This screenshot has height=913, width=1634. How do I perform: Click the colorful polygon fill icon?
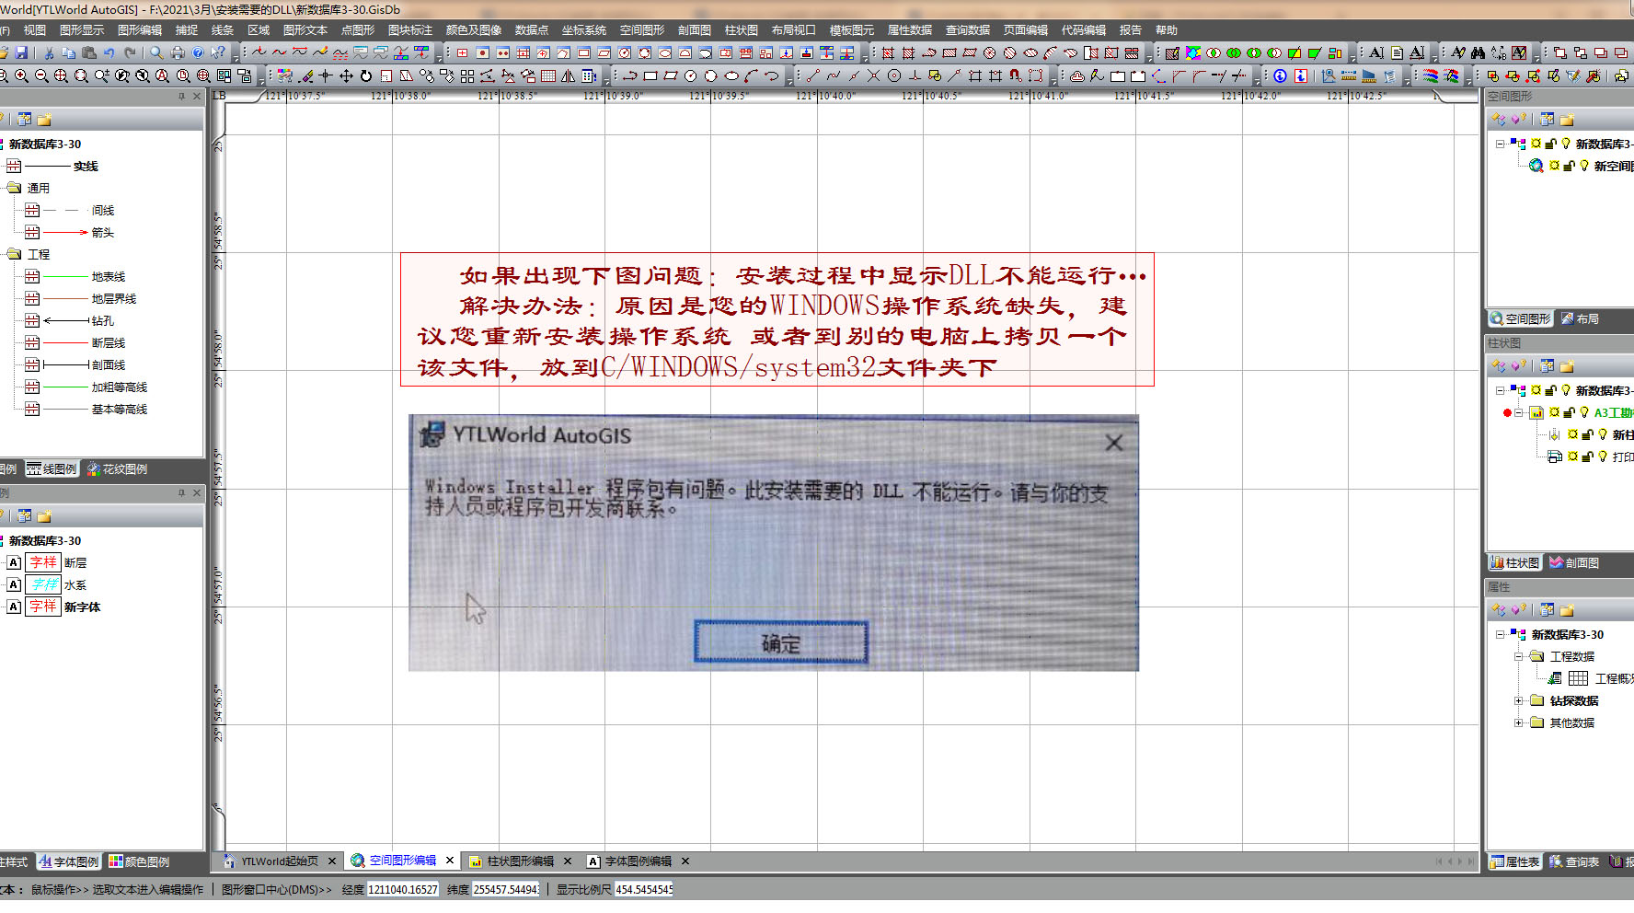tap(1192, 52)
